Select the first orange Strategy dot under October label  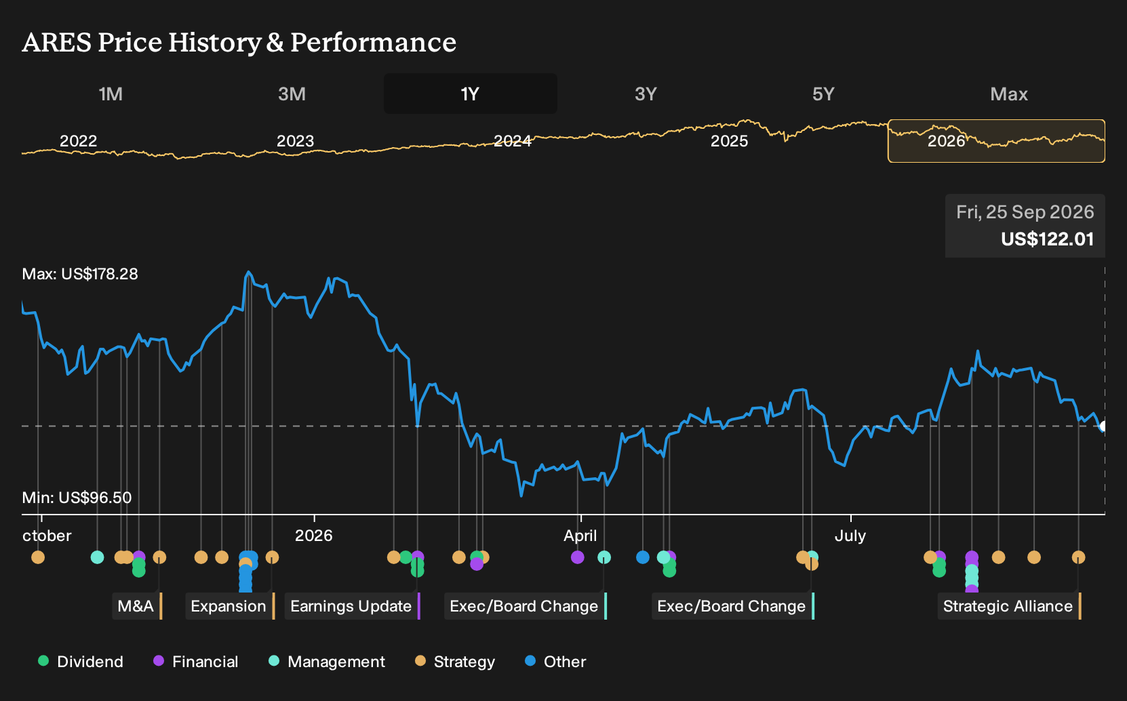[x=38, y=557]
